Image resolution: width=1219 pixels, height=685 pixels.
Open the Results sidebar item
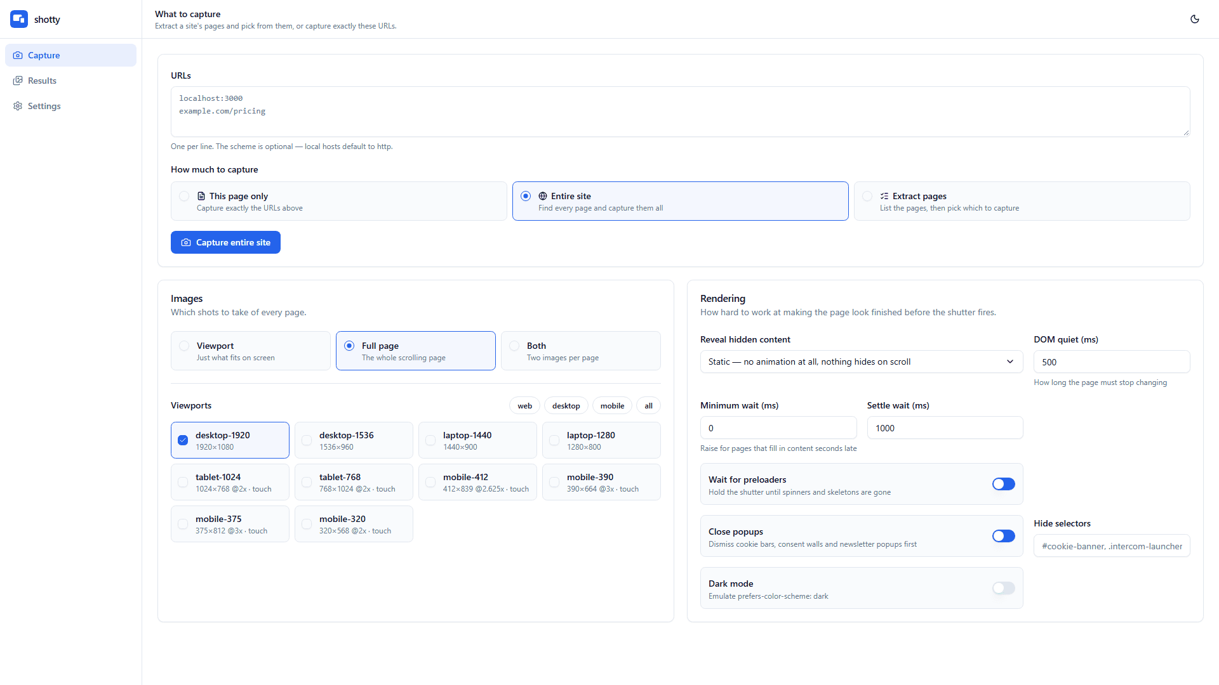(x=70, y=81)
